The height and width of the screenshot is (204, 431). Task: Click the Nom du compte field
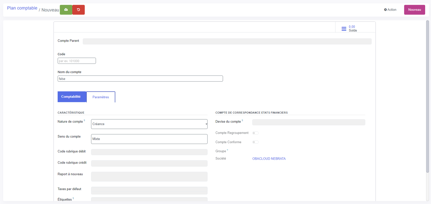click(x=140, y=79)
